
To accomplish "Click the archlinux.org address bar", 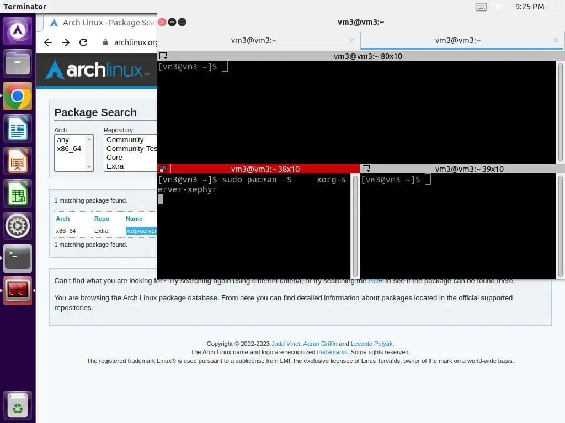I will pos(136,42).
